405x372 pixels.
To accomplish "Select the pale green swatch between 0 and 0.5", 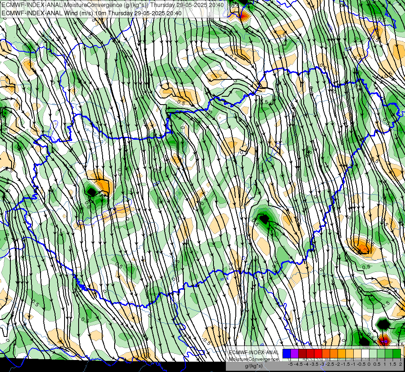I will point(373,353).
